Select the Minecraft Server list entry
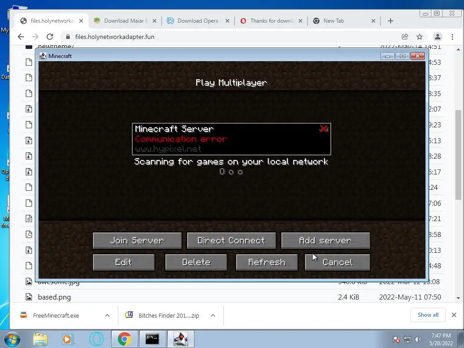The width and height of the screenshot is (464, 348). click(x=232, y=139)
